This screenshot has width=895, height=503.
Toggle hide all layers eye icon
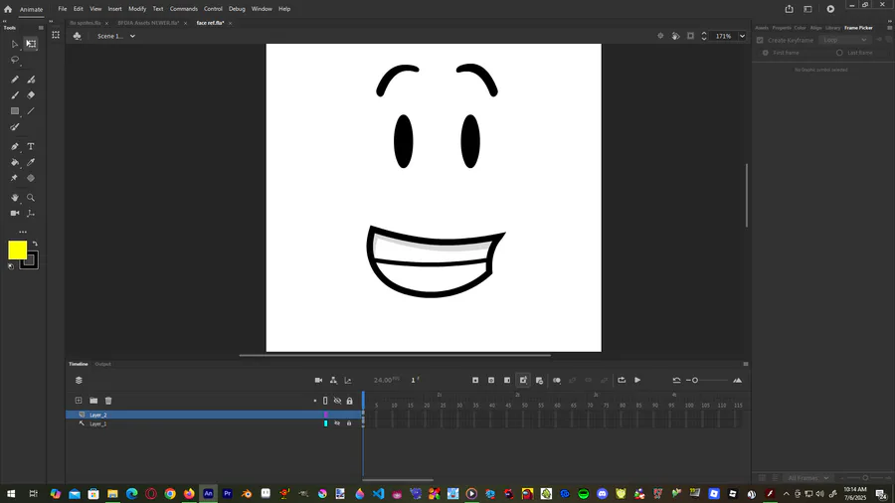[x=337, y=401]
